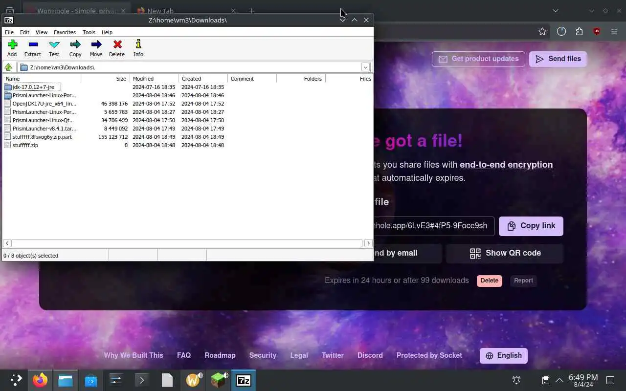Click the Add toolbar icon in 7-Zip

coord(12,48)
